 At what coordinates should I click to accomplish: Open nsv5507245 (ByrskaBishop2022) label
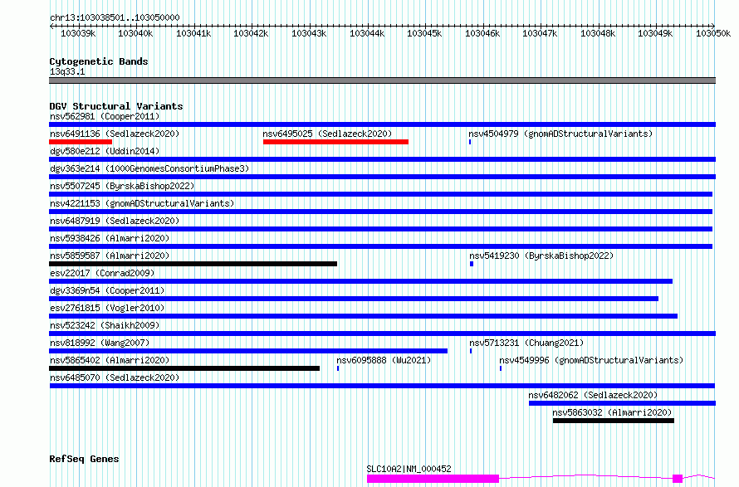click(x=122, y=186)
